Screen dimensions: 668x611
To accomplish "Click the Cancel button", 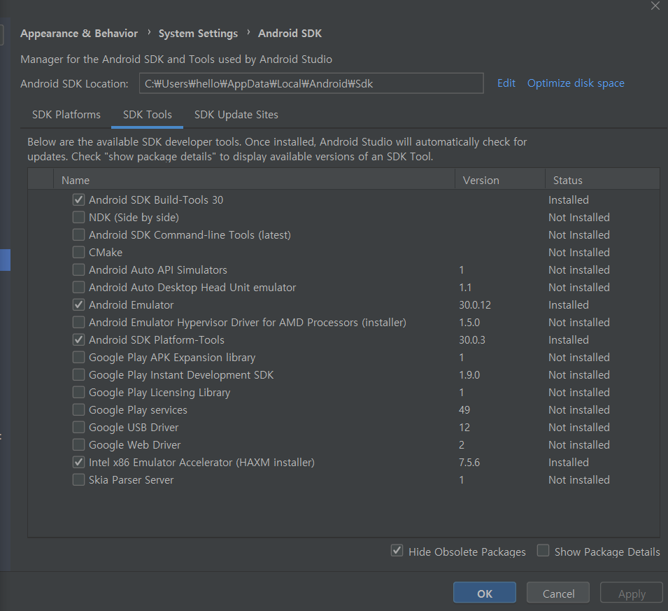I will click(558, 593).
